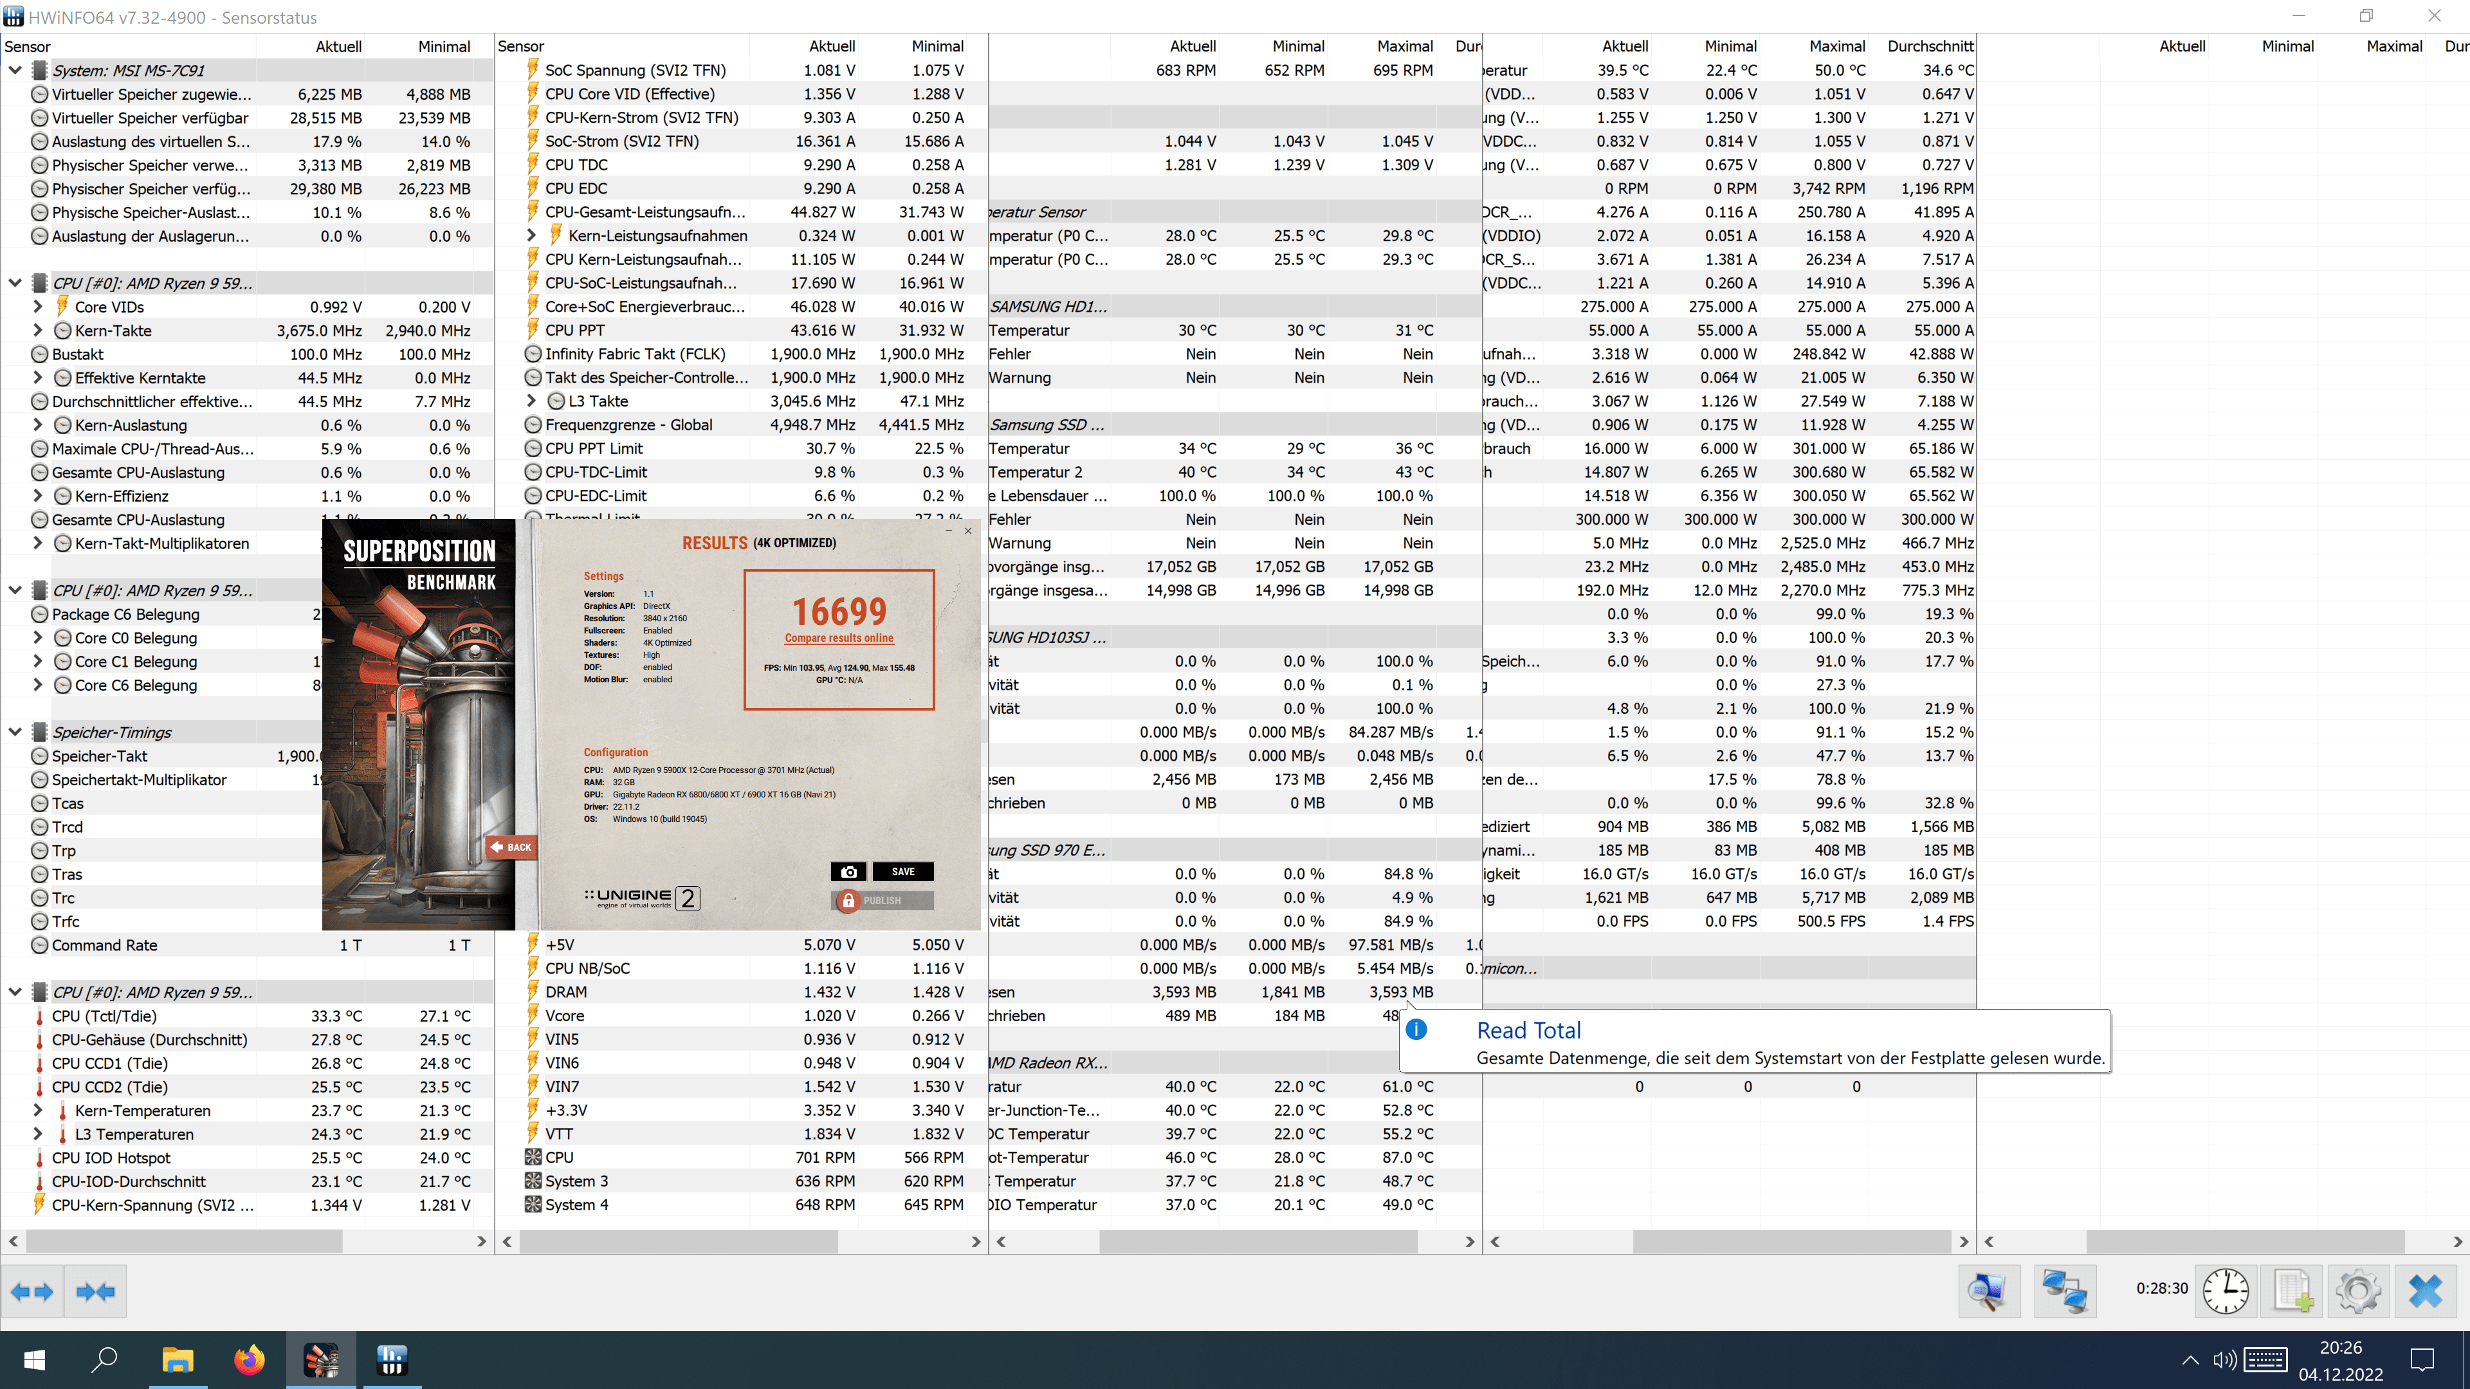Select the CPU IOD Hotspot row
Screen dimensions: 2470x1389
tap(248, 1158)
